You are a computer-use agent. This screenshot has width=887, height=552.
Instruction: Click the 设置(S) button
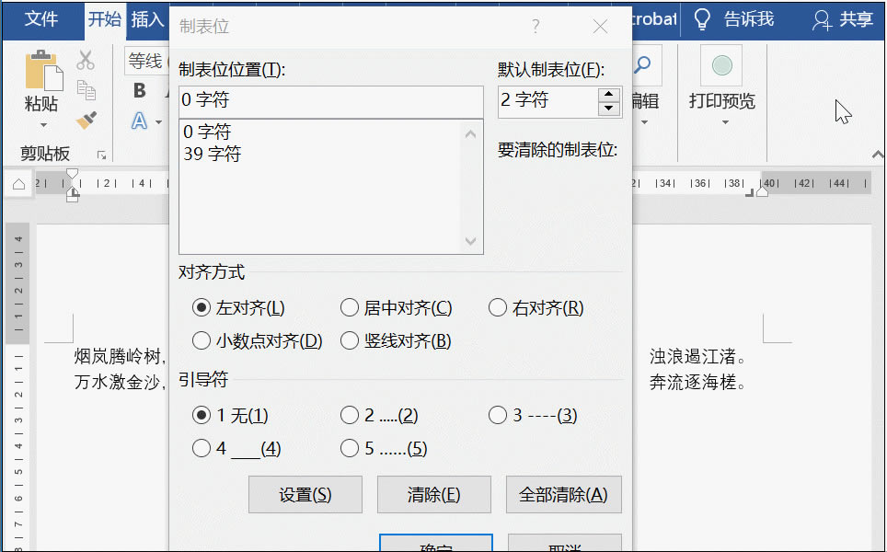[305, 494]
